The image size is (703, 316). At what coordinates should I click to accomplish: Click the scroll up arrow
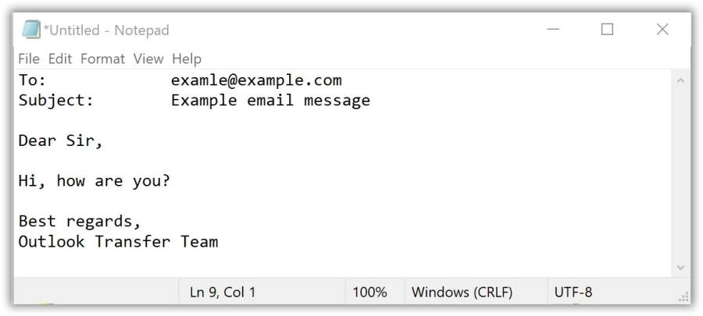click(680, 80)
